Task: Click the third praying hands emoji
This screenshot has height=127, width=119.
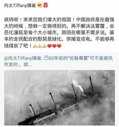Action: [x=44, y=46]
